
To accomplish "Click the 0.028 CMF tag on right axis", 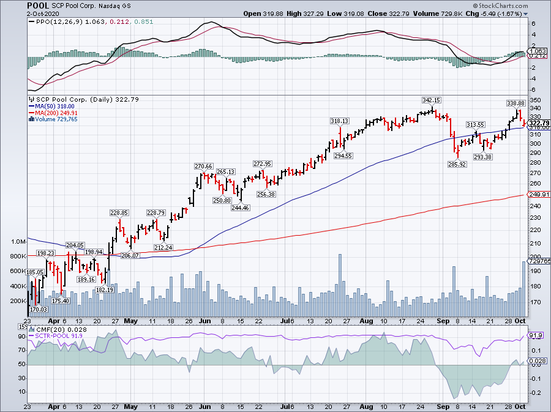I will click(538, 361).
